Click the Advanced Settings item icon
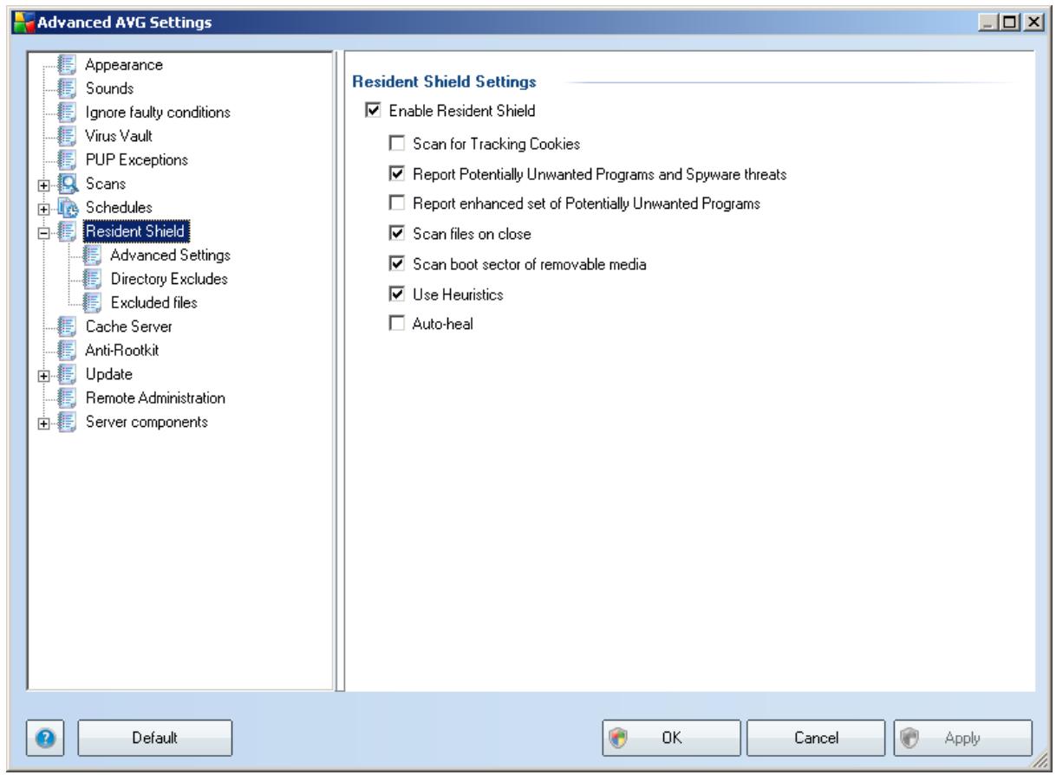The width and height of the screenshot is (1056, 775). 93,255
